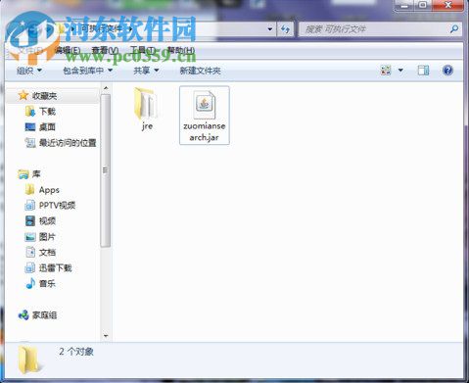Open the 共享 dropdown
The width and height of the screenshot is (469, 383).
click(146, 71)
